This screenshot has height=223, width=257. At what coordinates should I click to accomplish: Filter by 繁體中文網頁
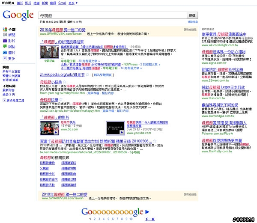[x=11, y=76]
